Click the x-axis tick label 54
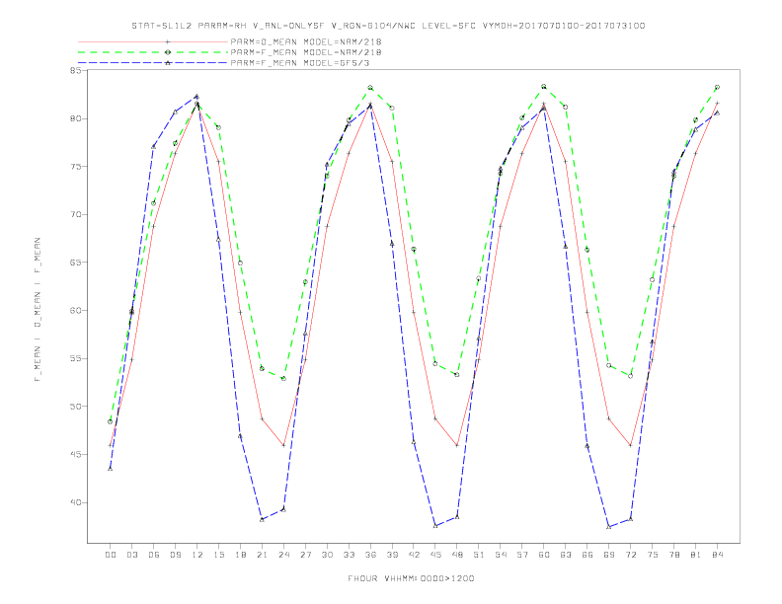 point(501,555)
